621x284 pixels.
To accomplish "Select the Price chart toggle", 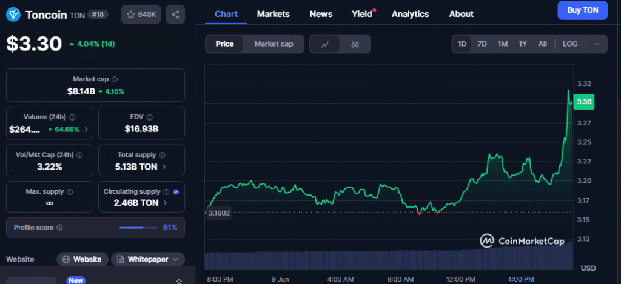I will [x=224, y=44].
